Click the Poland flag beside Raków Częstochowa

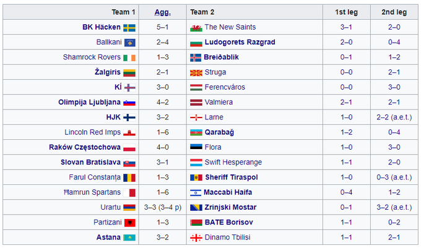tap(129, 147)
